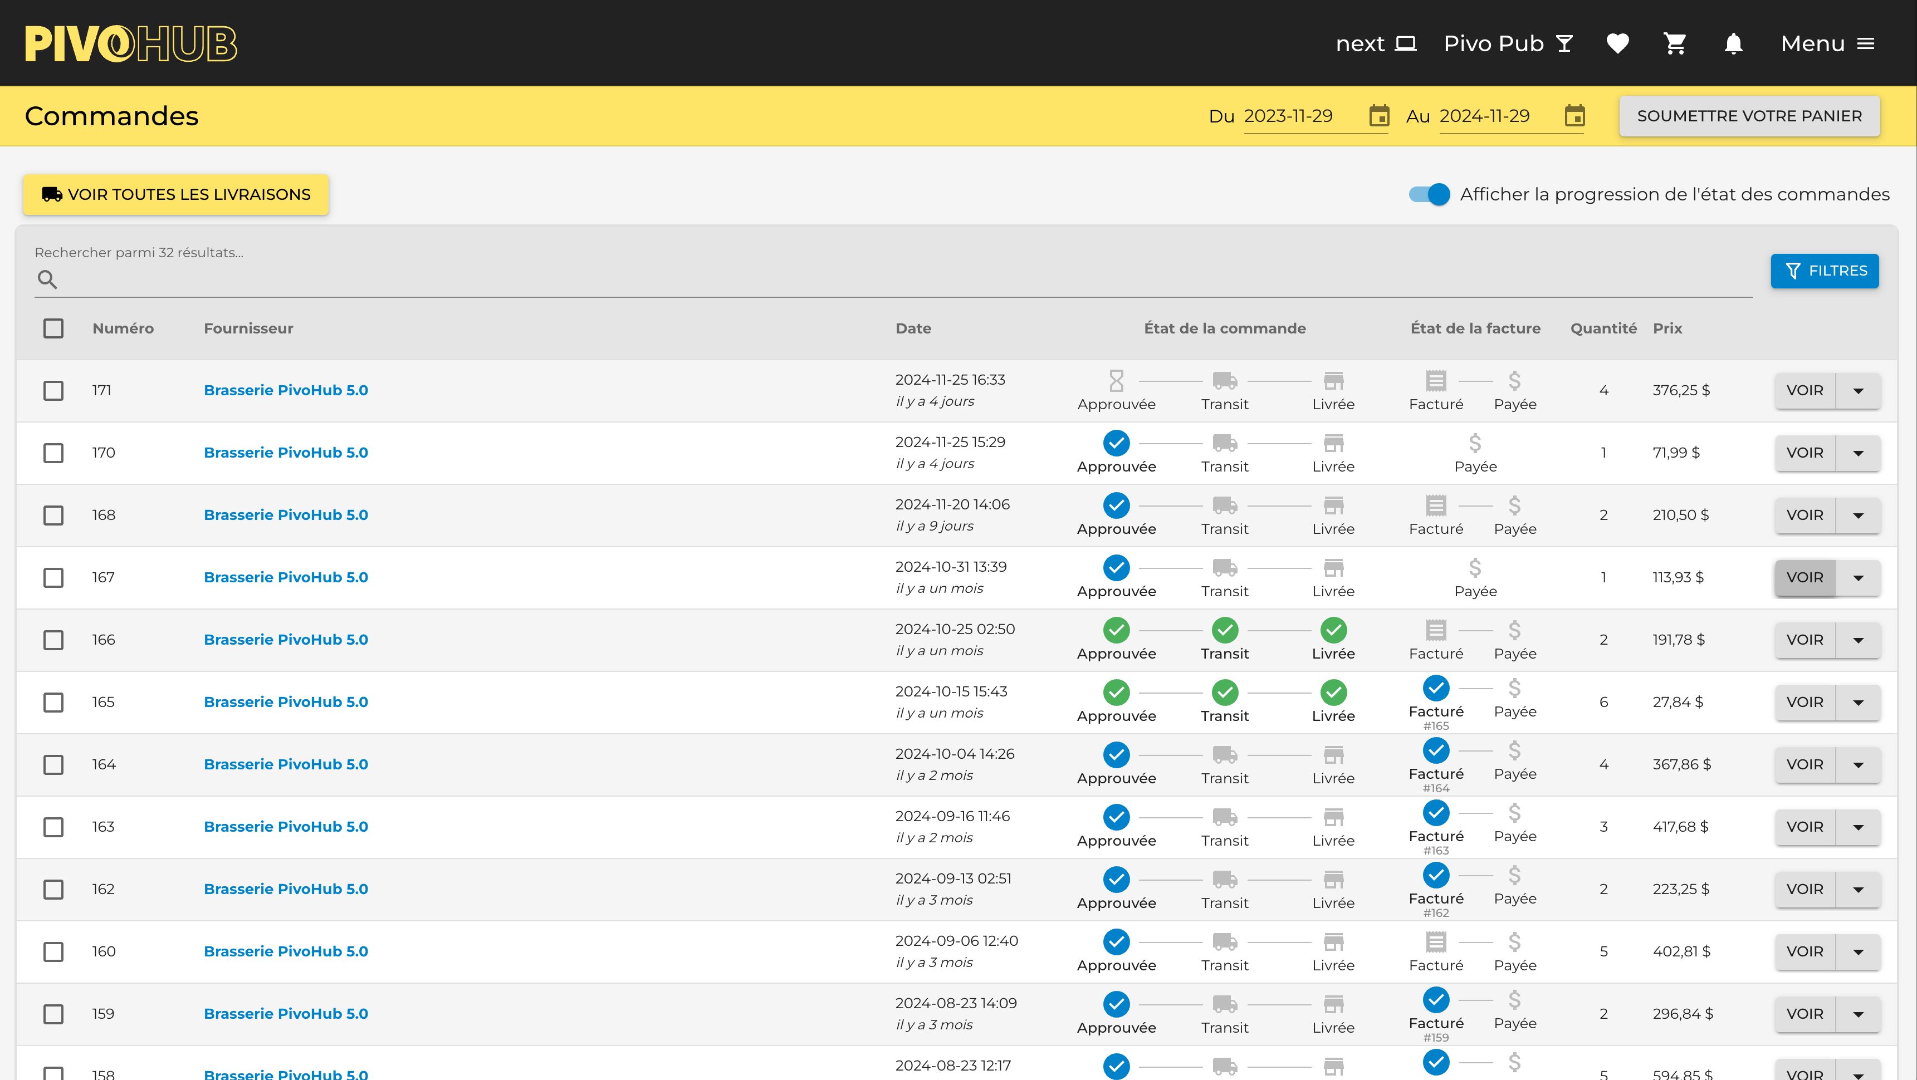This screenshot has width=1917, height=1080.
Task: Click the Payée dollar icon on order 170
Action: coord(1475,443)
